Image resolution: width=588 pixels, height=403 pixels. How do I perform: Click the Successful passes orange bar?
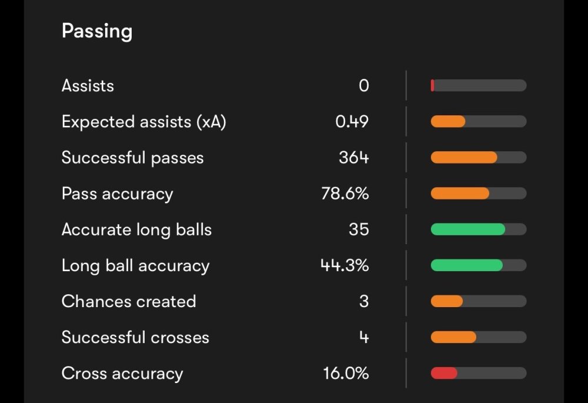point(464,158)
